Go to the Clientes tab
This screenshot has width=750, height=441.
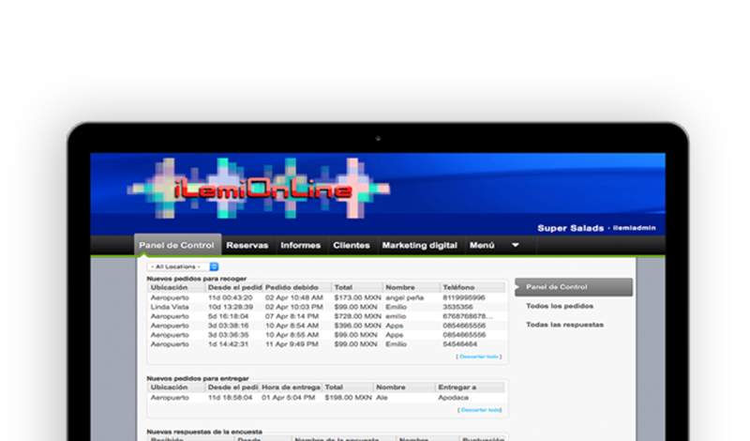point(352,246)
